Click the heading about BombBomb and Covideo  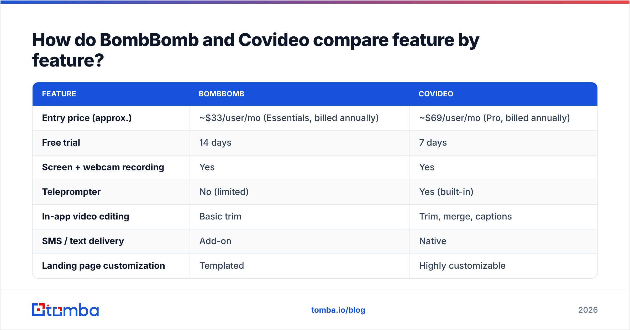pyautogui.click(x=256, y=50)
